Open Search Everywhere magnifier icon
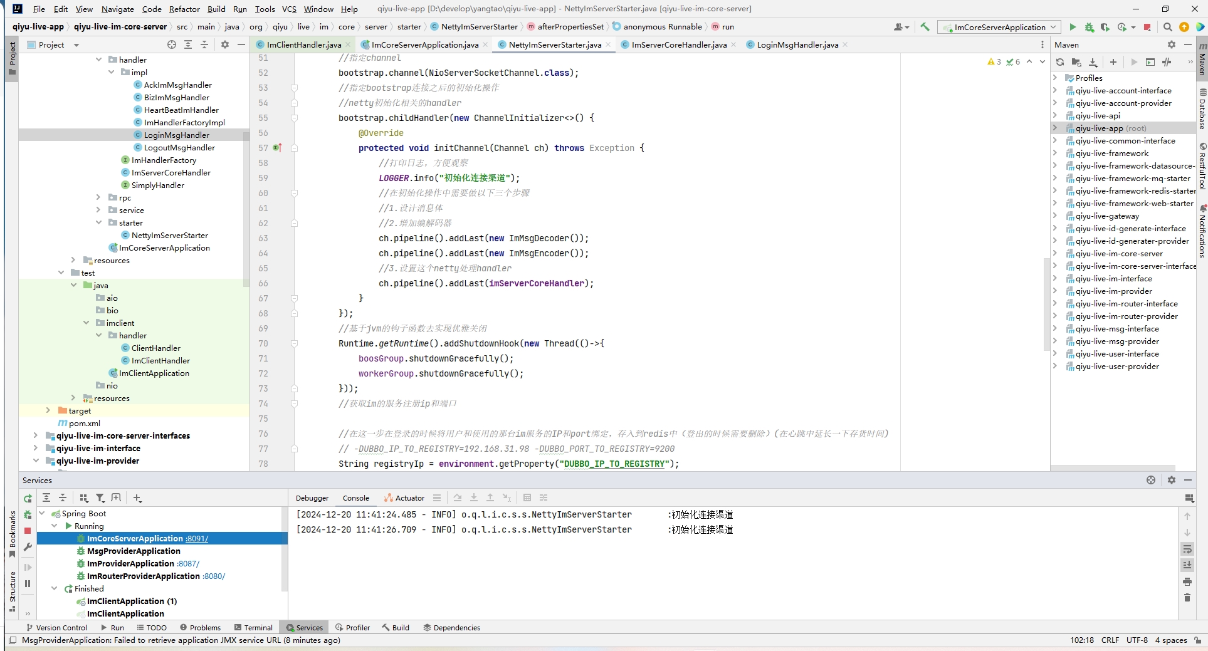This screenshot has height=651, width=1208. pos(1167,27)
